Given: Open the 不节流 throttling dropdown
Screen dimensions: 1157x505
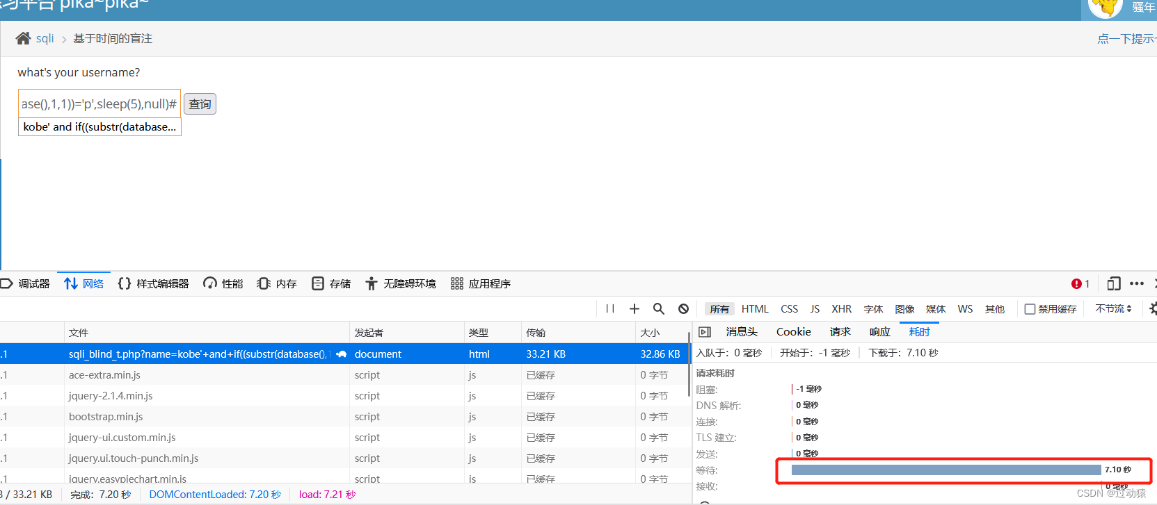Looking at the screenshot, I should click(1113, 308).
